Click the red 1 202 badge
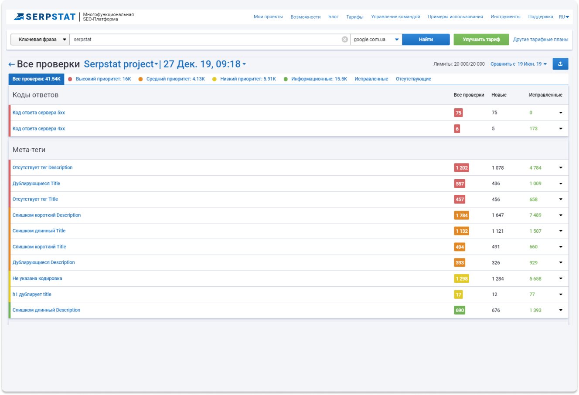 tap(461, 168)
